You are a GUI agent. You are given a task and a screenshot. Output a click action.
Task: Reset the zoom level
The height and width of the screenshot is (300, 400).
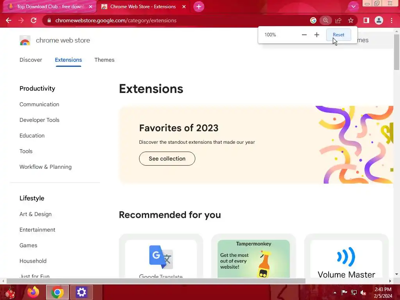tap(339, 35)
